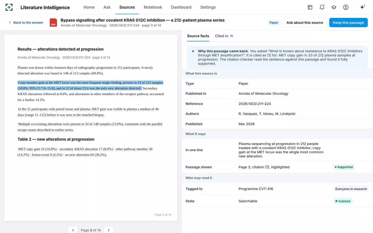Click the highlighted MET copy-number passage
Viewport: 373px width, 233px height.
pos(90,85)
